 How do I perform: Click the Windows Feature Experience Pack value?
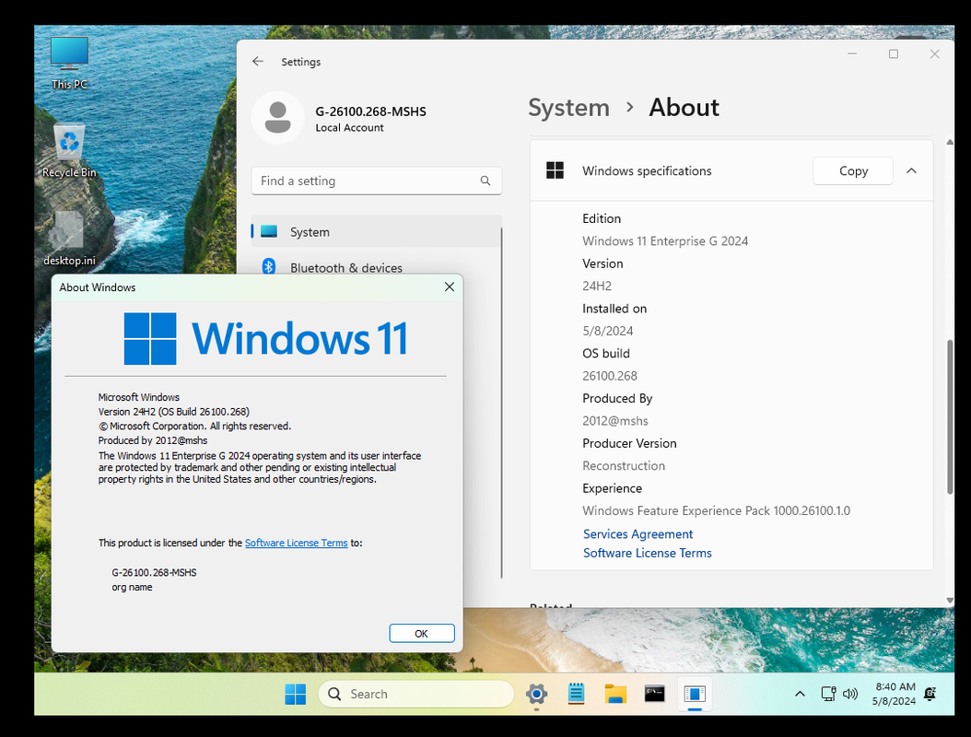click(x=716, y=511)
